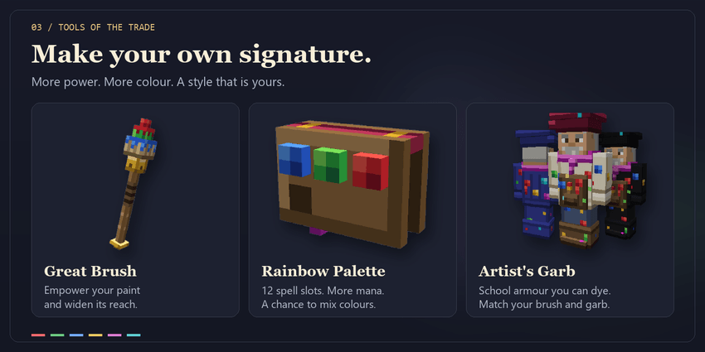Click the "Make your own signature." heading
This screenshot has height=352, width=705.
coord(202,54)
